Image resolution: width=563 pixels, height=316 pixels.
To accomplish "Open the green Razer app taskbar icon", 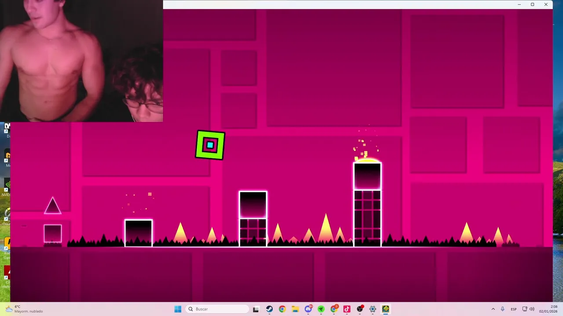I will [321, 309].
